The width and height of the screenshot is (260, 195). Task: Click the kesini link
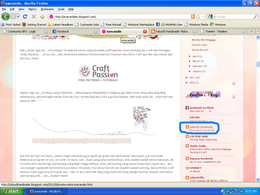tap(64, 176)
